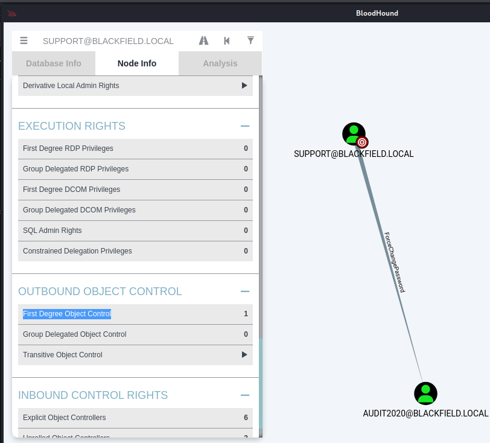
Task: Click Explicit Object Controllers row
Action: click(x=135, y=418)
